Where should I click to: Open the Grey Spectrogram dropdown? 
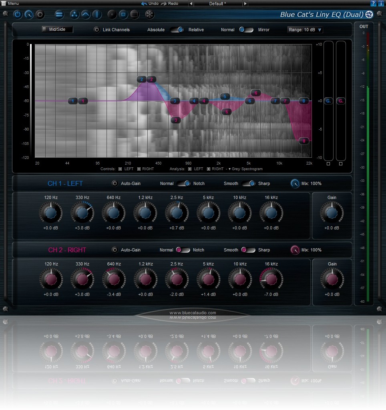pos(245,169)
